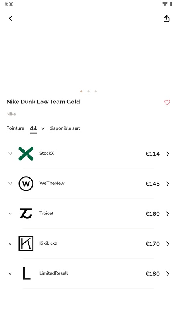The image size is (177, 316).
Task: Click the Troicet logo icon
Action: pyautogui.click(x=26, y=213)
